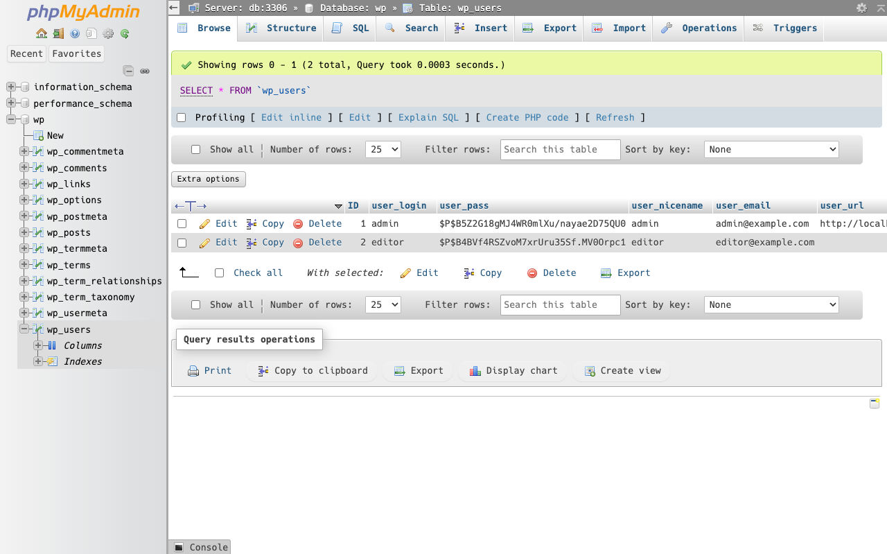
Task: Sort by user_login column header
Action: point(399,206)
